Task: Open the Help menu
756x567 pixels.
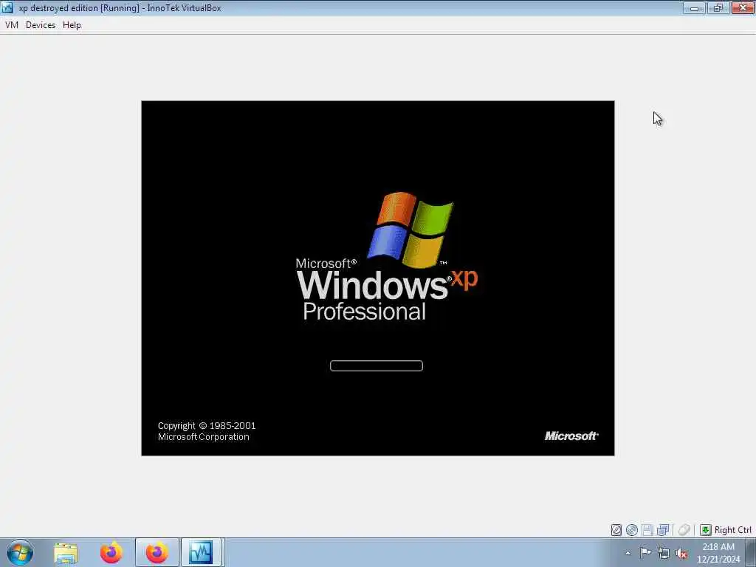Action: 72,25
